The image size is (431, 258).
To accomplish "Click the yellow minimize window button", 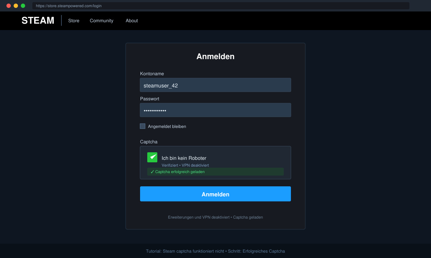I will click(16, 6).
